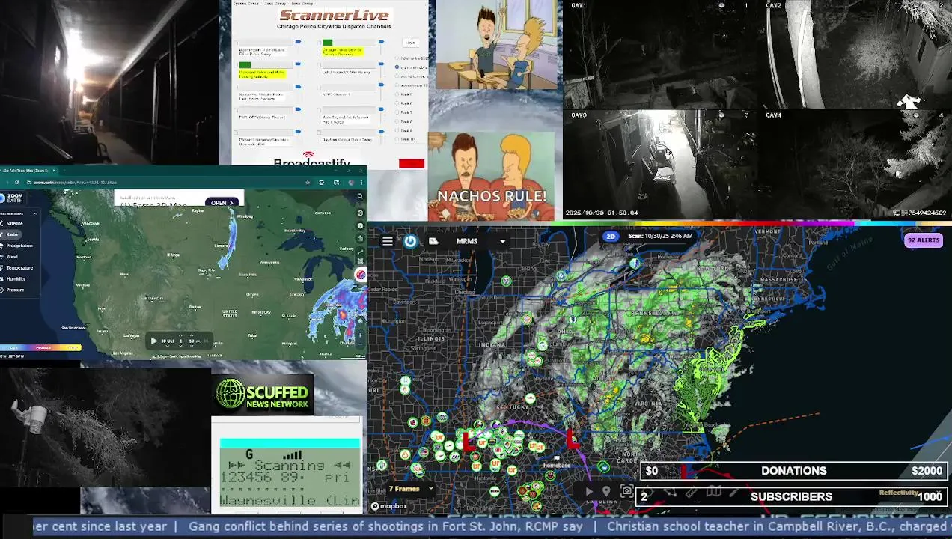952x539 pixels.
Task: Click the Scuffed News Network logo
Action: click(263, 395)
